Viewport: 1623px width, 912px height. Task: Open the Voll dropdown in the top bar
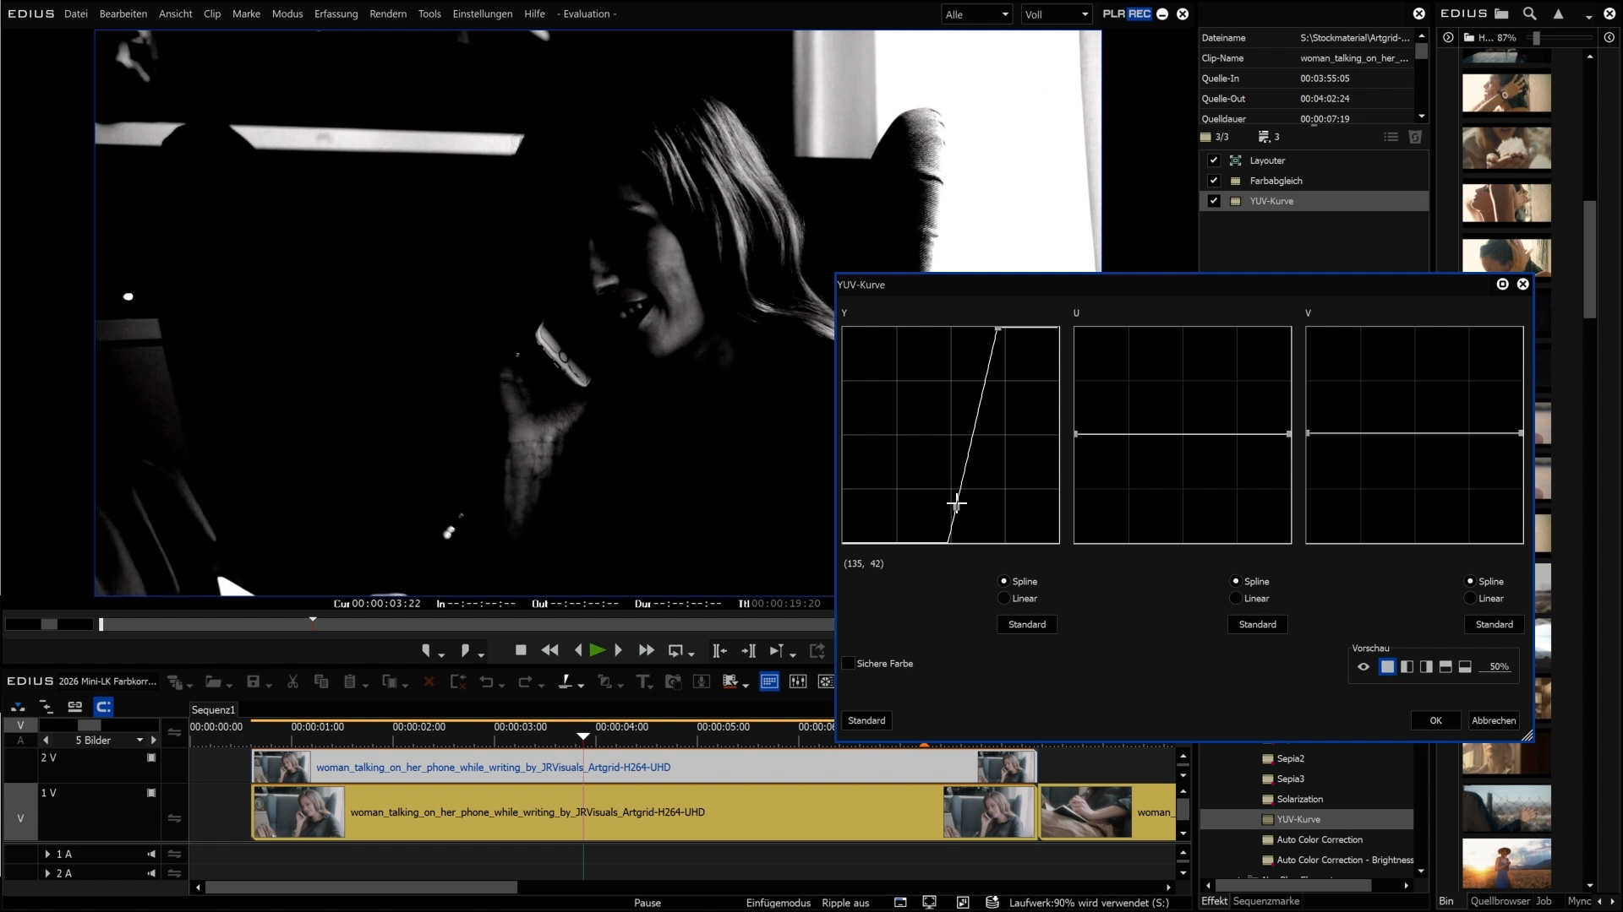pyautogui.click(x=1057, y=14)
